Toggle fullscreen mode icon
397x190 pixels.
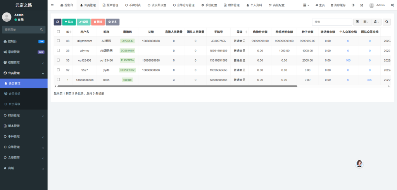[362, 5]
